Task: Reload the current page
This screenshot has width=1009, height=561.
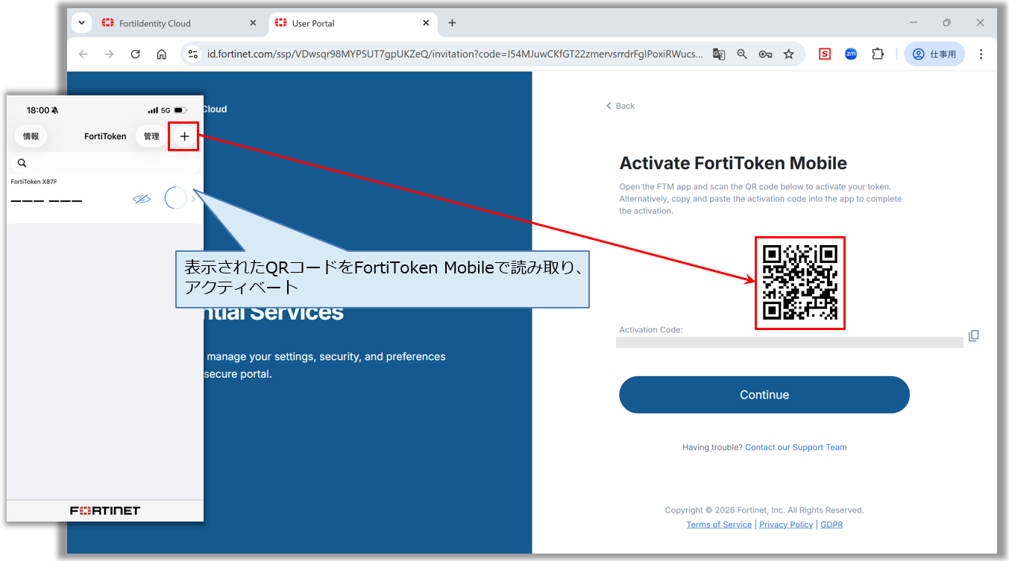Action: point(135,54)
